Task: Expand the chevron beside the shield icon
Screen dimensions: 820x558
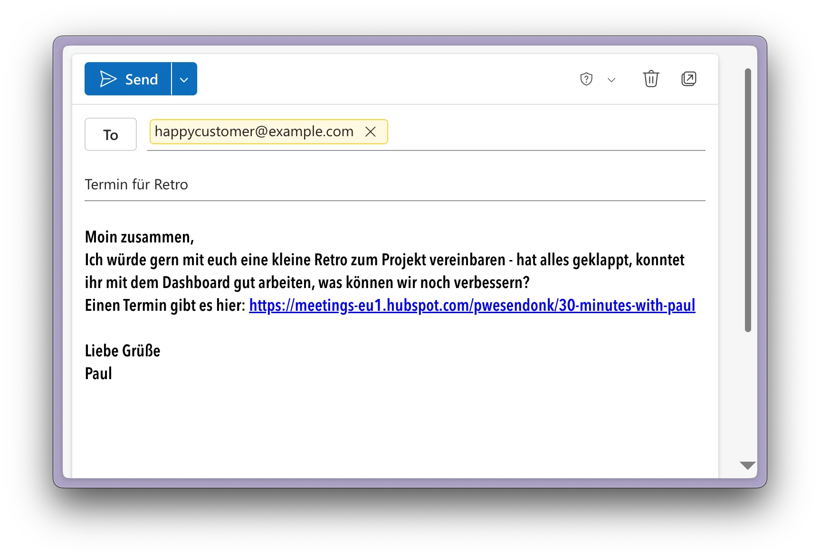Action: [611, 80]
